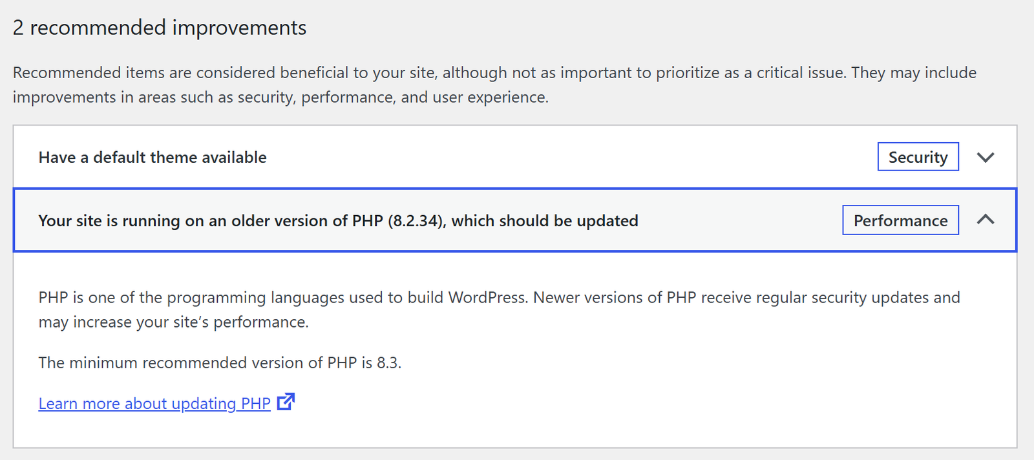Click the Performance badge label
This screenshot has height=460, width=1034.
tap(900, 220)
